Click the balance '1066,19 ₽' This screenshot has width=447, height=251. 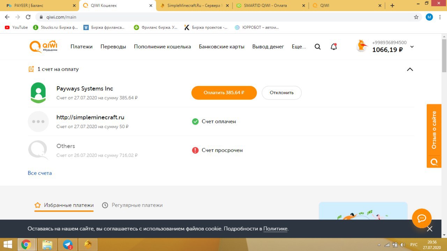point(388,50)
